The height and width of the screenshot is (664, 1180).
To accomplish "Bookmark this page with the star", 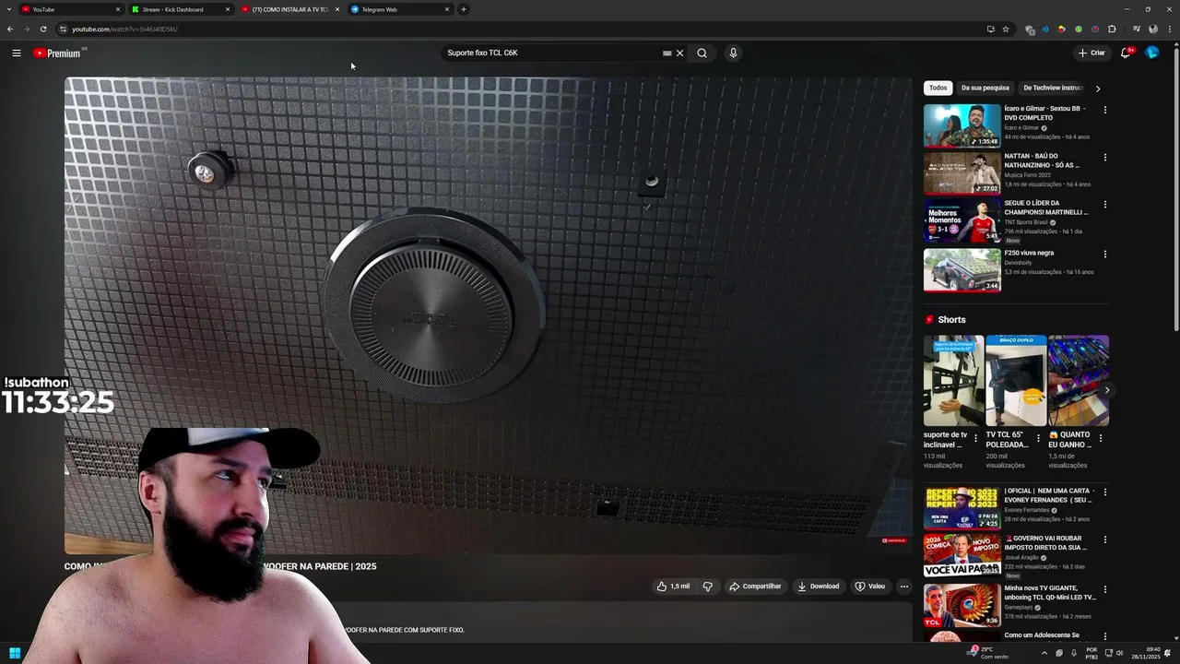I will click(1006, 29).
